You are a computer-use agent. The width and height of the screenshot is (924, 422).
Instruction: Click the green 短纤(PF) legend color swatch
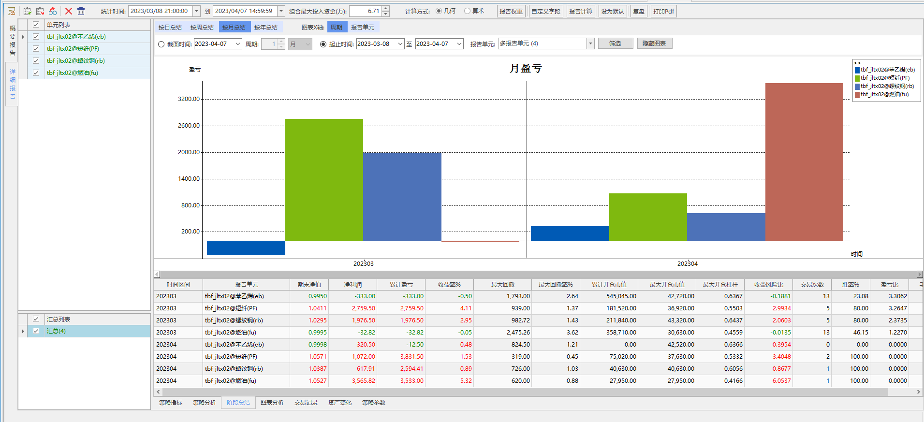(857, 78)
